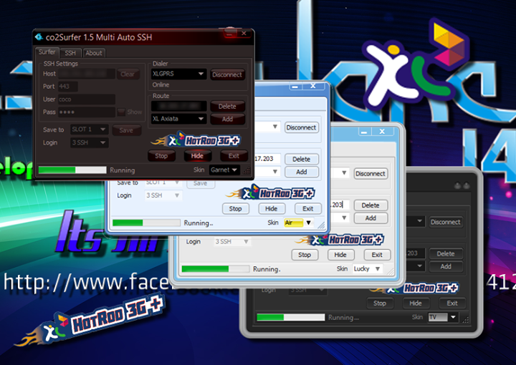Click Disconnect in the Air skin window
This screenshot has width=516, height=365.
point(301,127)
